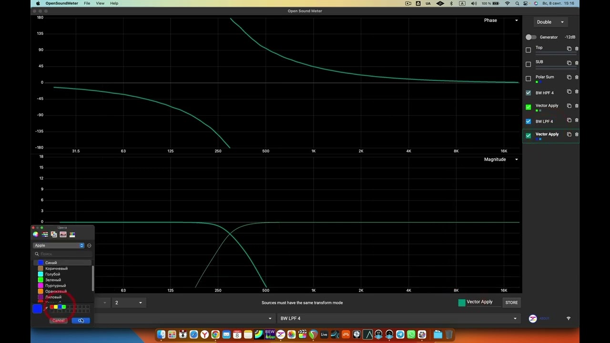Enable the Top source checkbox
The width and height of the screenshot is (610, 343).
click(x=528, y=50)
